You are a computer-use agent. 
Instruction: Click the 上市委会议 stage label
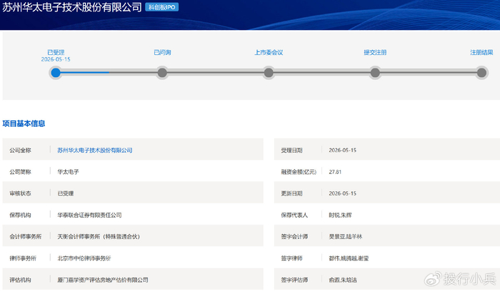269,52
